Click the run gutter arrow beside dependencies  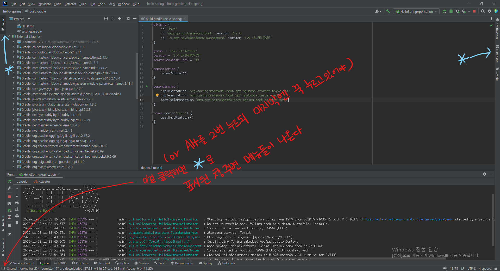[x=147, y=86]
